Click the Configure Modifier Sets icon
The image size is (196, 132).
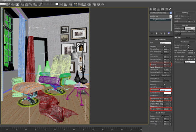[169, 33]
